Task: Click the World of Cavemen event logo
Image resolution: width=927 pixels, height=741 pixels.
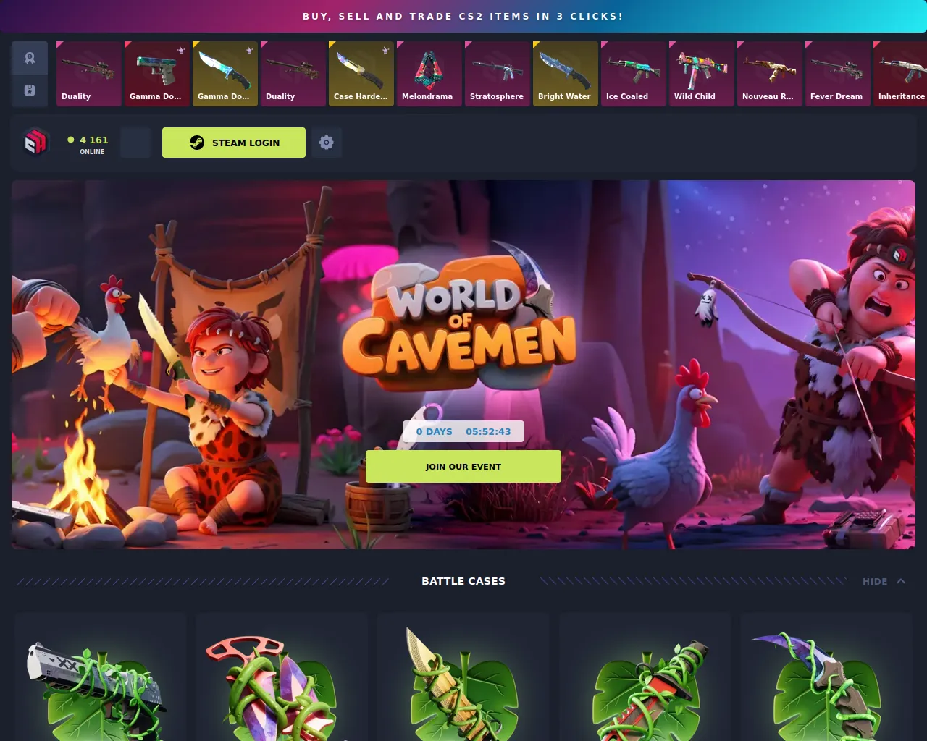Action: click(x=459, y=318)
